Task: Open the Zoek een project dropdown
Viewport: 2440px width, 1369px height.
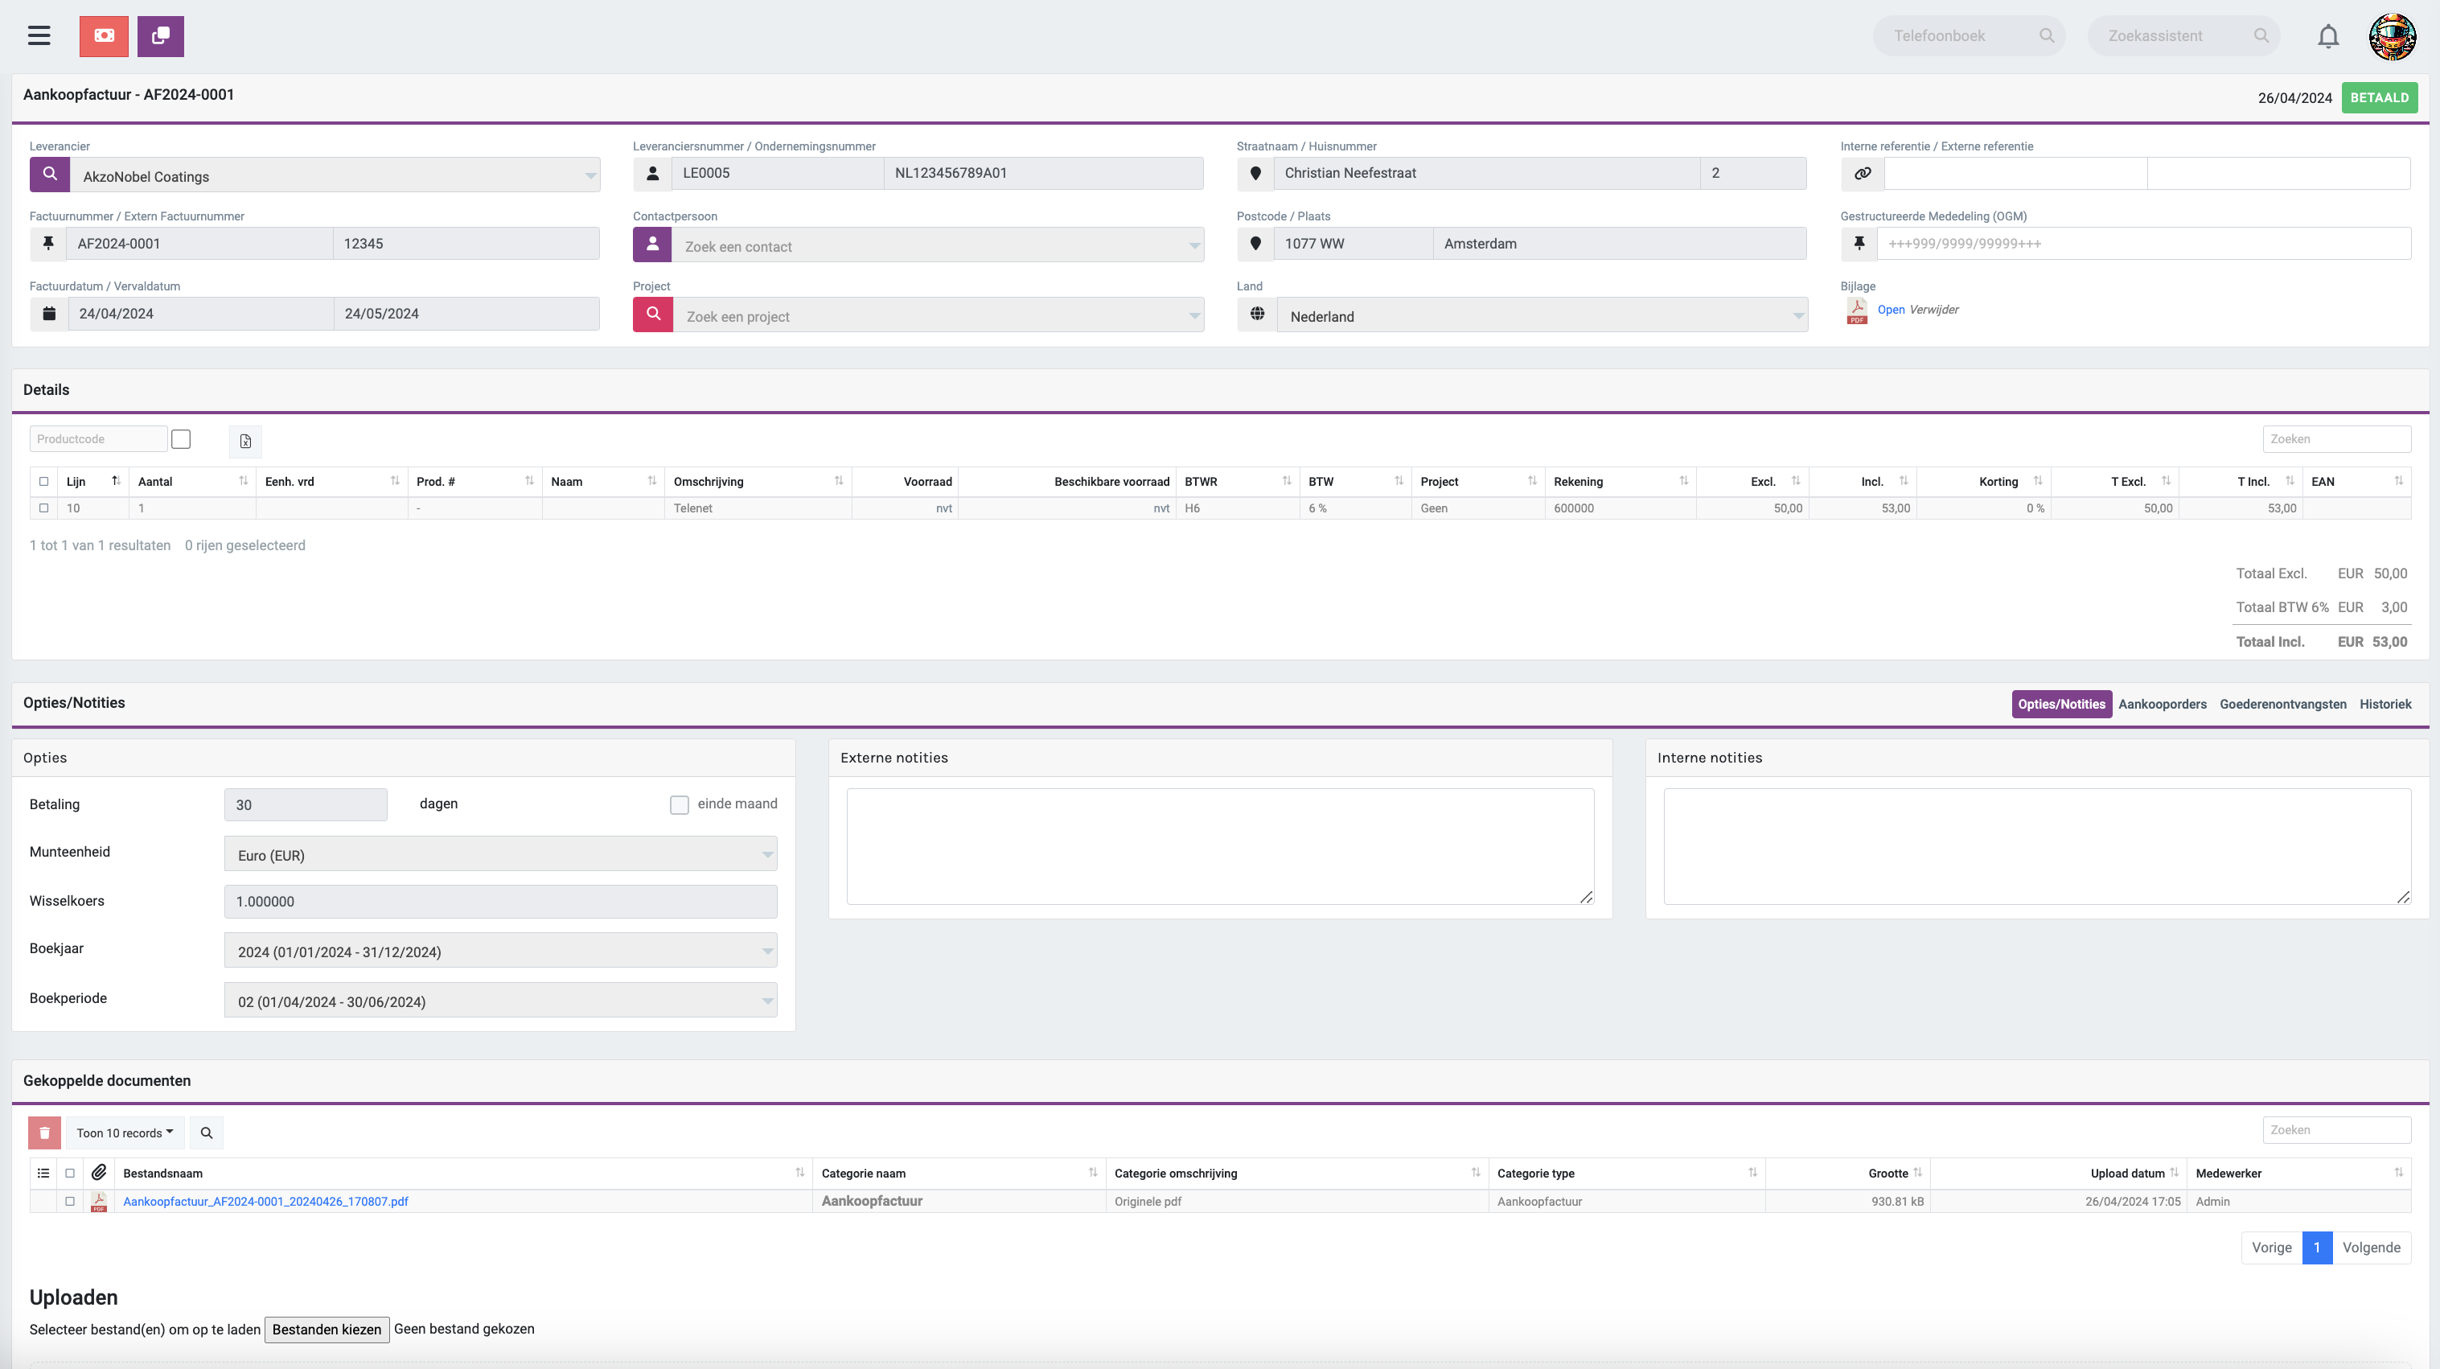Action: point(939,315)
